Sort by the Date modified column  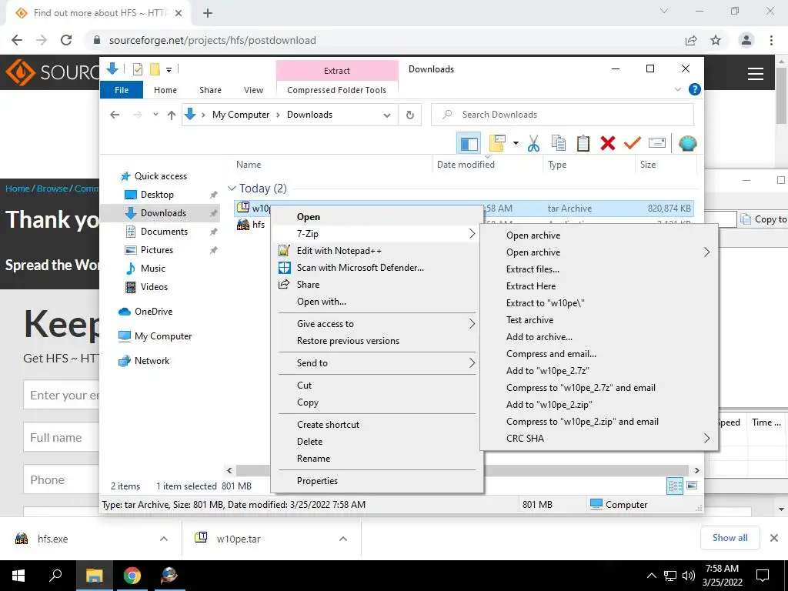point(466,165)
